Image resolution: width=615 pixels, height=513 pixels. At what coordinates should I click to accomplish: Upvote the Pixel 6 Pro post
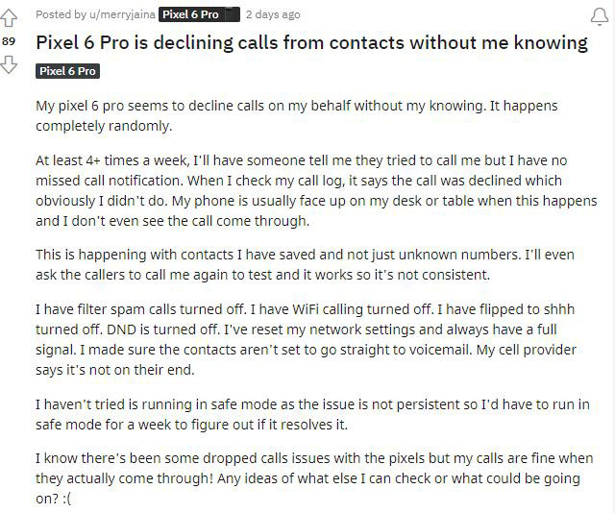9,18
